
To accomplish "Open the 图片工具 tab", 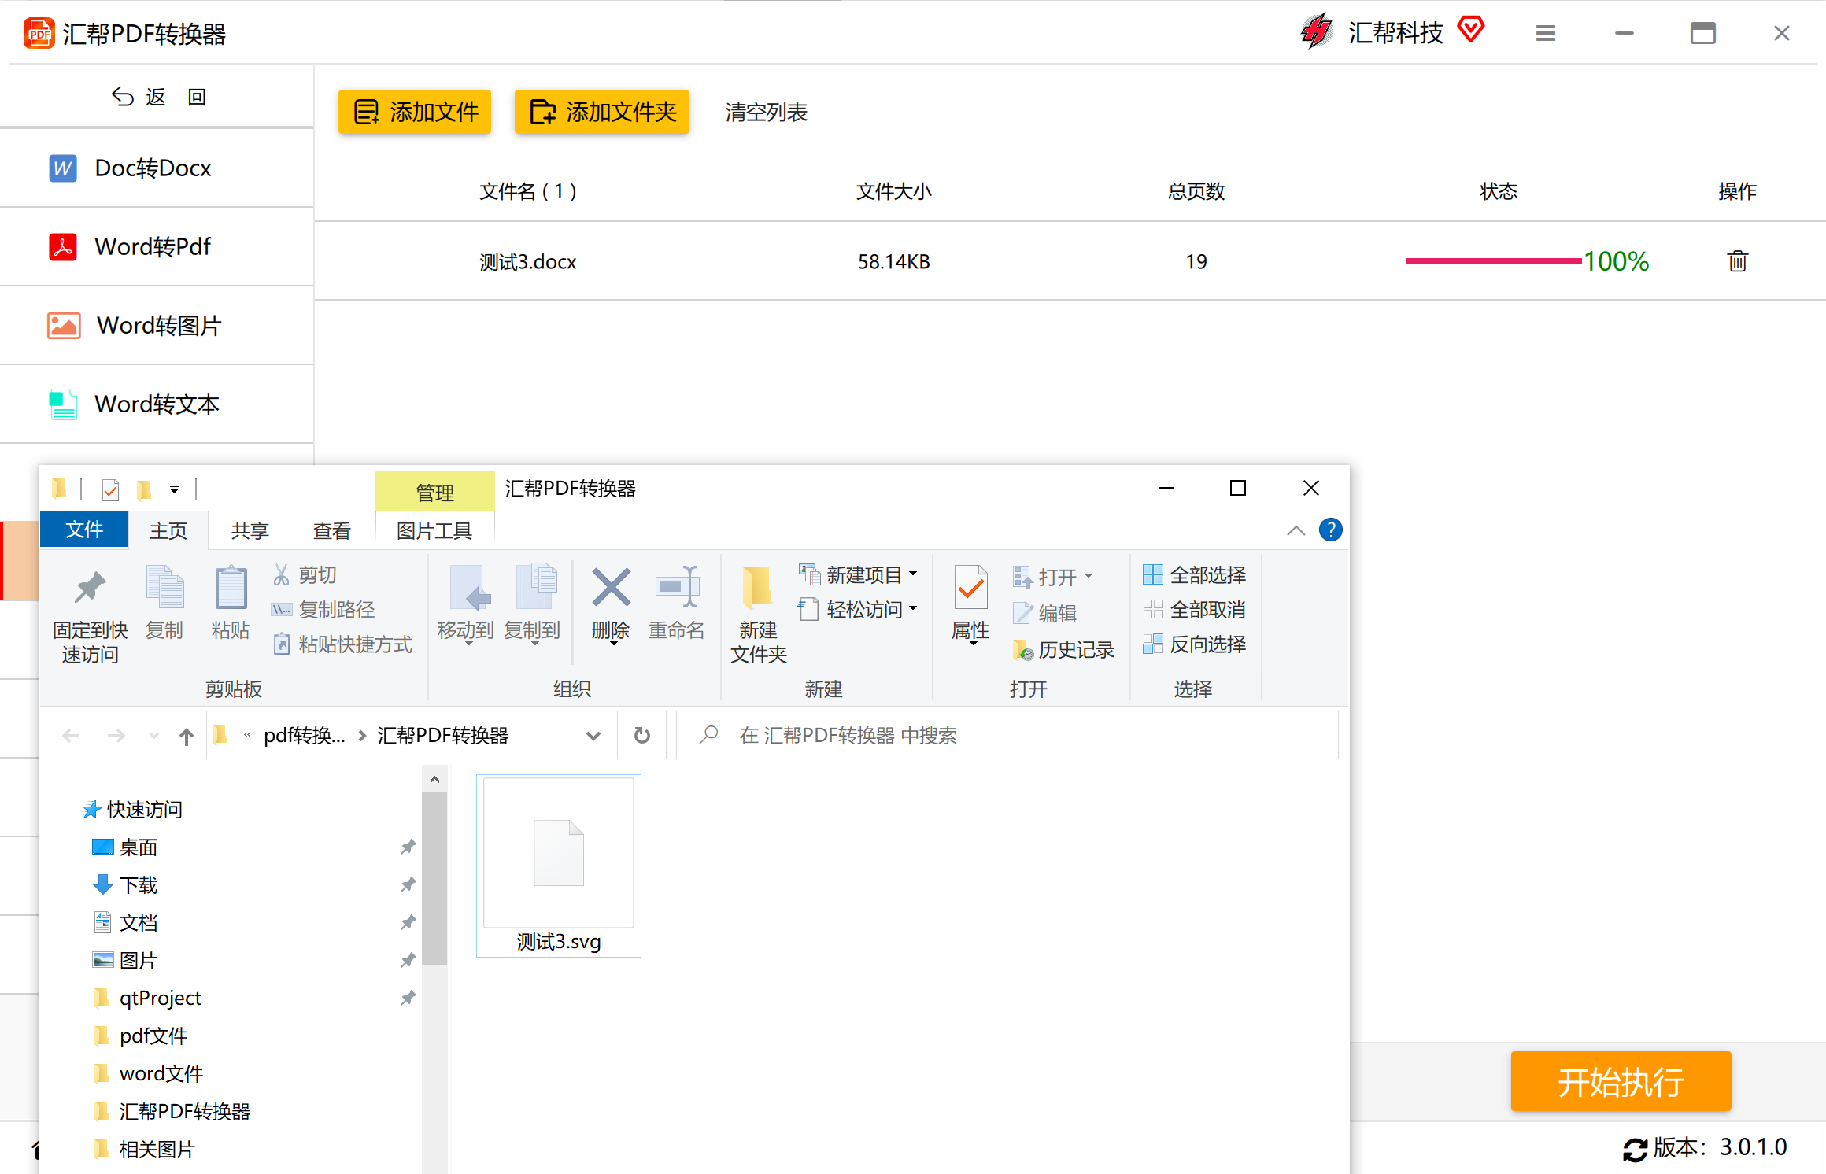I will click(x=434, y=530).
